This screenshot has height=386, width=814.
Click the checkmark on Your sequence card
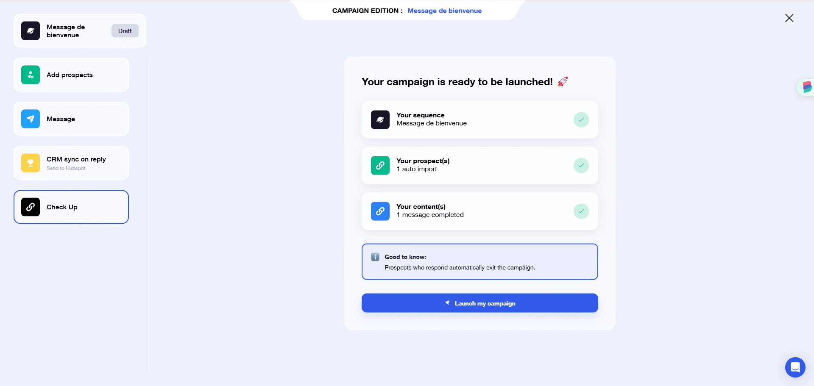coord(581,120)
